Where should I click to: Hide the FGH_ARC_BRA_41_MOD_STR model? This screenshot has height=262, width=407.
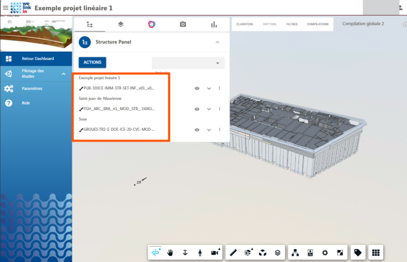(x=197, y=109)
